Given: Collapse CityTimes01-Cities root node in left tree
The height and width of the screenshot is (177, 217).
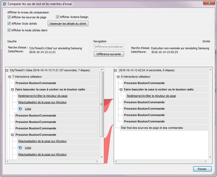Looking at the screenshot, I should click(7, 70).
